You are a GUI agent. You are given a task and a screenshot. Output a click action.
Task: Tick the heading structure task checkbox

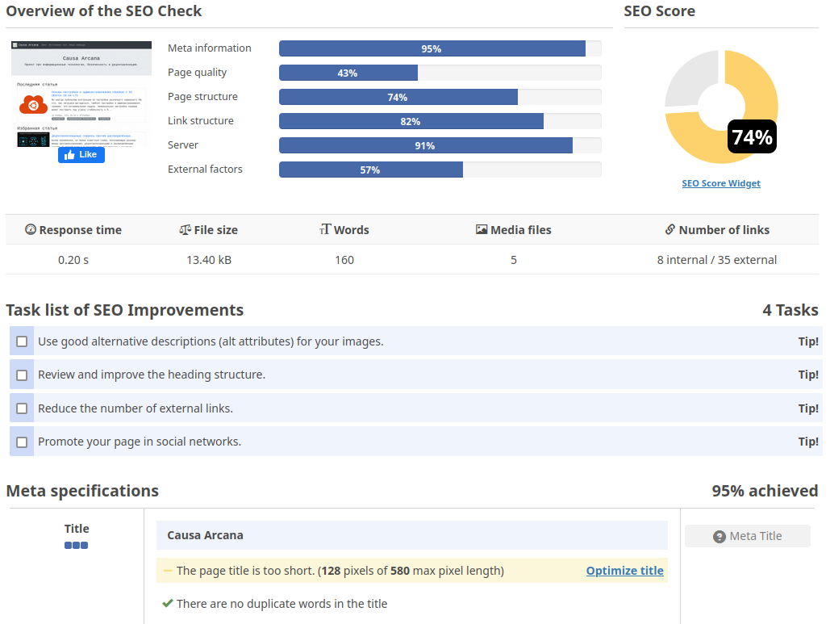(22, 375)
